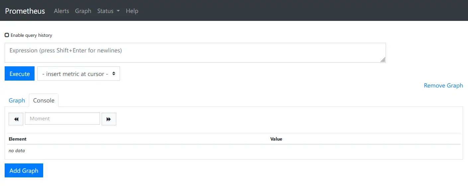The image size is (468, 186).
Task: Expand the 'insert metric at cursor' selector
Action: (x=78, y=74)
